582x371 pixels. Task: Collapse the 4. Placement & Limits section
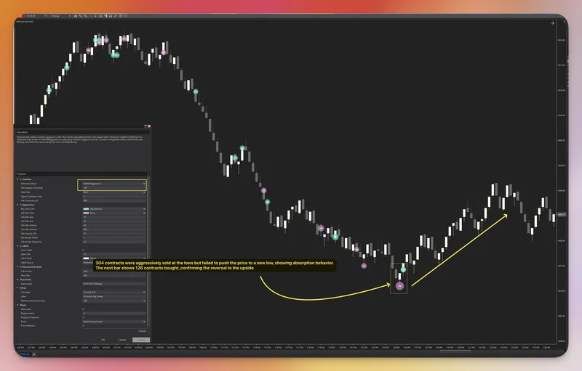click(x=17, y=267)
